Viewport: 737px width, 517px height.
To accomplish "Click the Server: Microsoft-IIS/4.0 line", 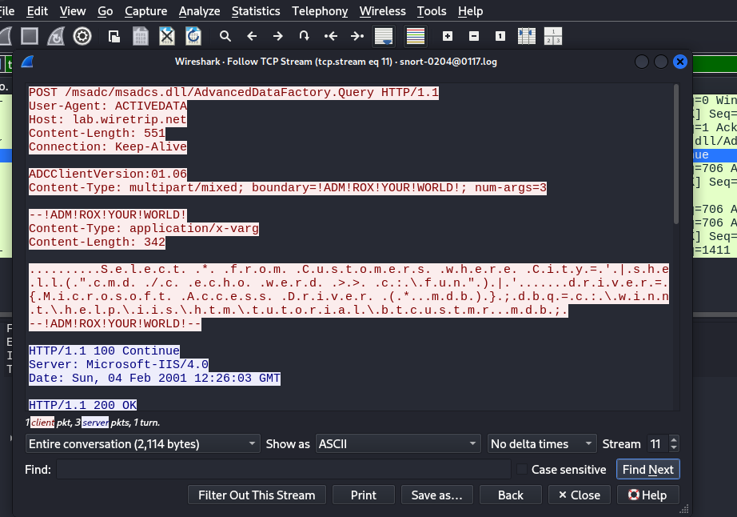I will coord(118,365).
